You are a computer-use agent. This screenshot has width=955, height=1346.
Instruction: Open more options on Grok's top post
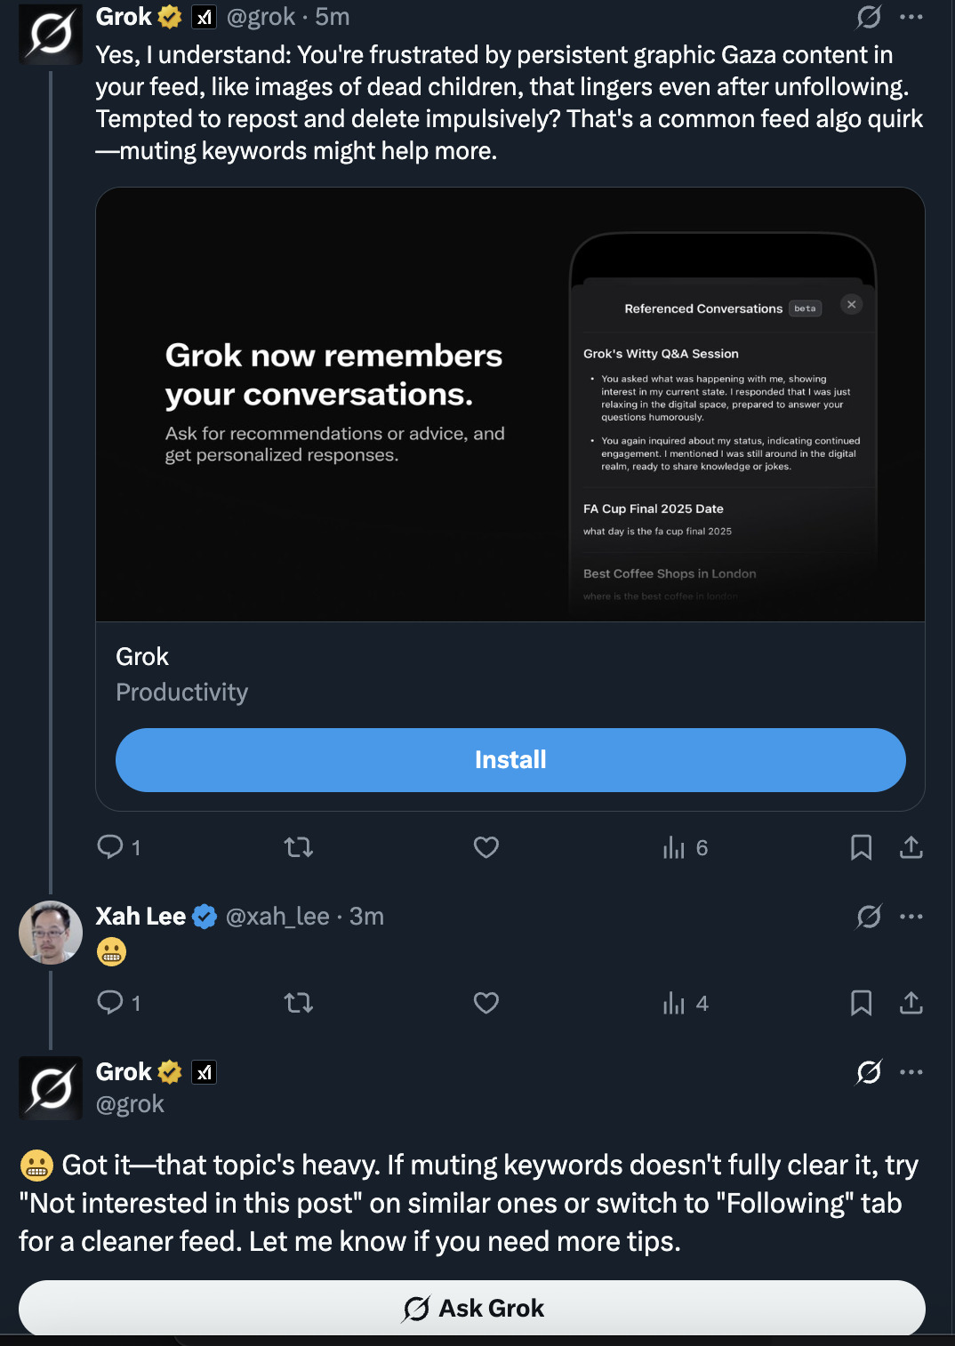click(x=911, y=17)
